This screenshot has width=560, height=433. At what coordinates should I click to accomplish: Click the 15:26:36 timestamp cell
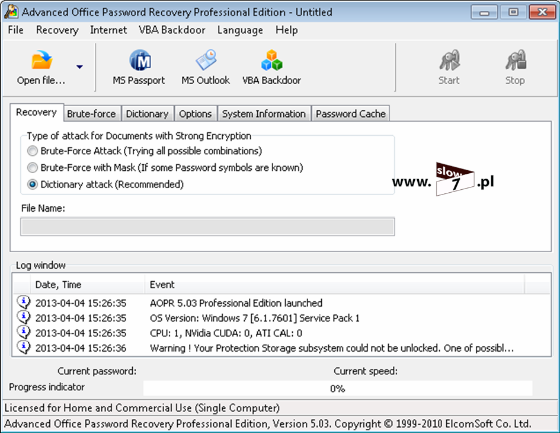pyautogui.click(x=81, y=348)
